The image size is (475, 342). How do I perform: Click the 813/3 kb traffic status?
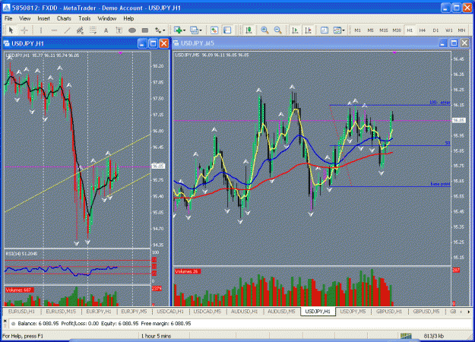point(433,336)
